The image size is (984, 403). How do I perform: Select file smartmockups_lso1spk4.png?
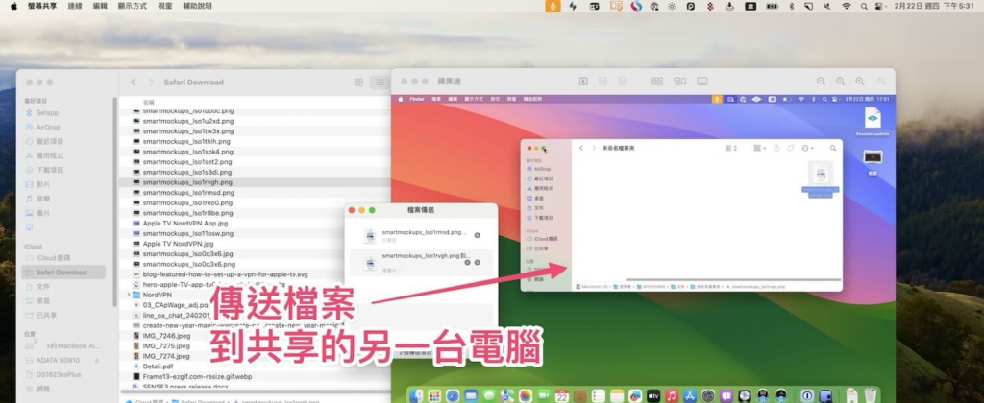pos(187,152)
